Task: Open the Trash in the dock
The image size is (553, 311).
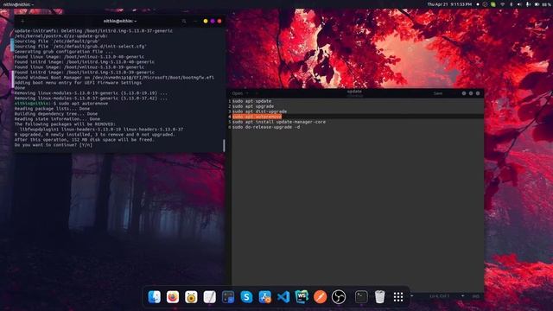Action: tap(380, 297)
